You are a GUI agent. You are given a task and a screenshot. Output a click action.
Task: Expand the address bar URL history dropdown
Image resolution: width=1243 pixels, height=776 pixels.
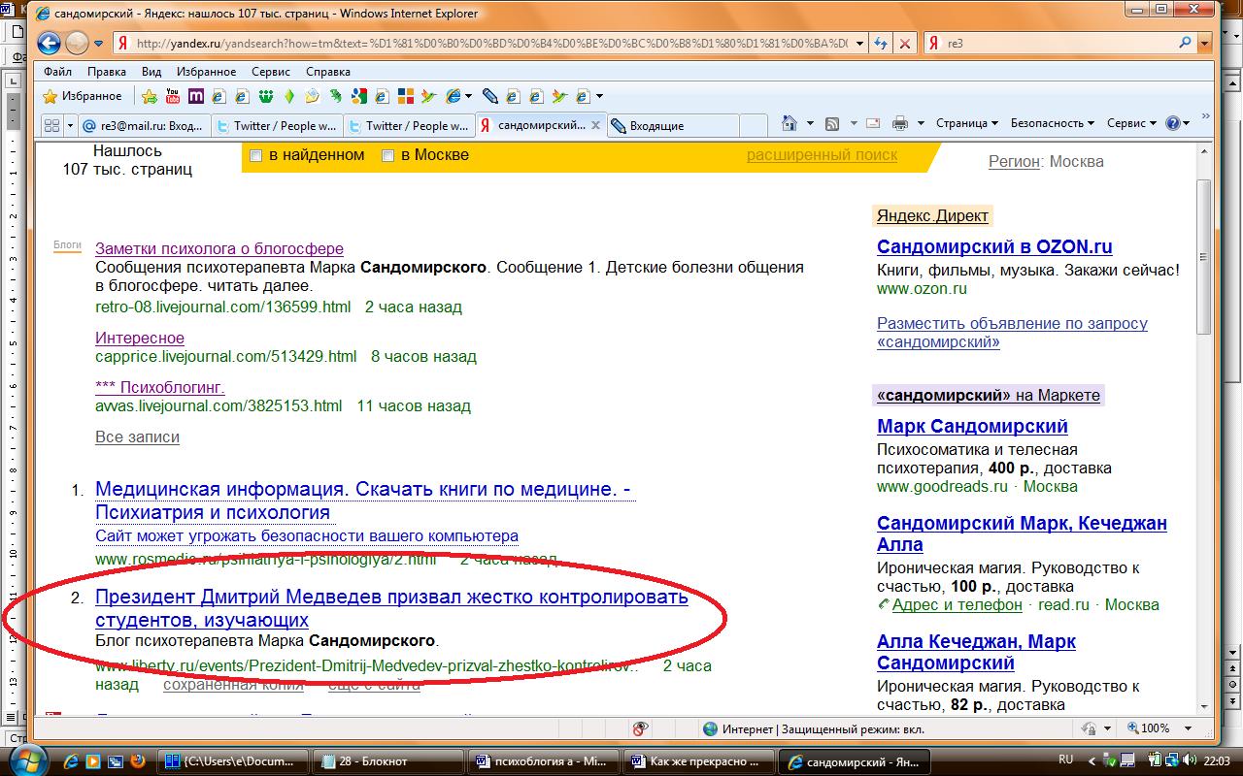click(860, 44)
